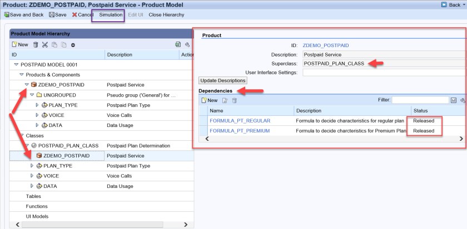Expand the VOICE node under POSTPAID_PLAN_CLASS
This screenshot has width=467, height=229.
click(31, 176)
